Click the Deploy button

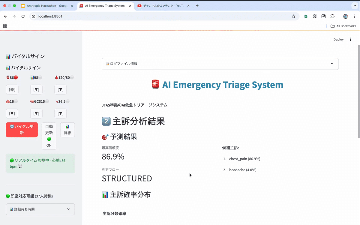[338, 39]
